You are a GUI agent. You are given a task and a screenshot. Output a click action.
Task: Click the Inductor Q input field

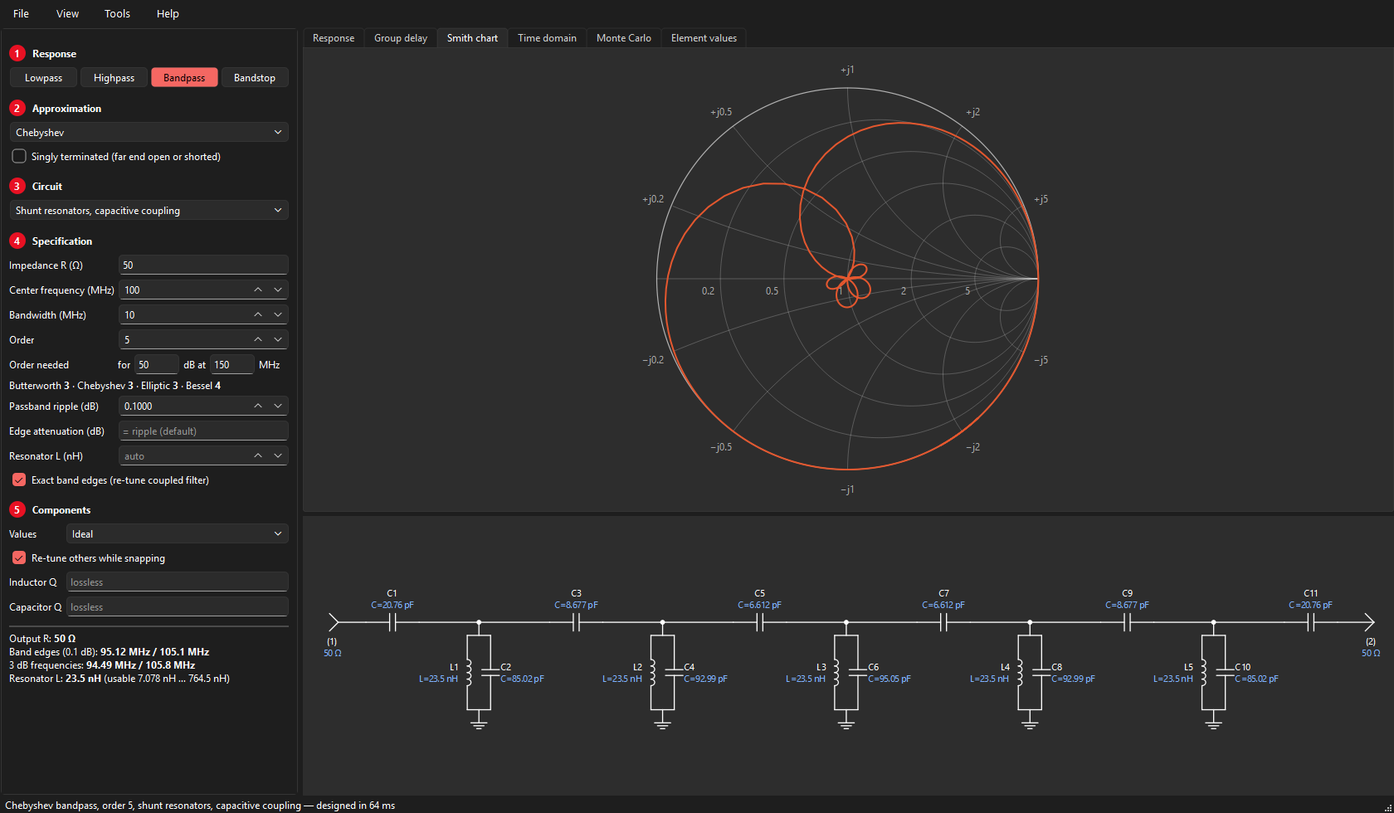(178, 582)
